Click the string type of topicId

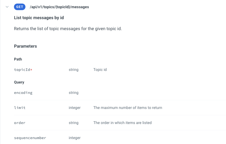click(74, 70)
